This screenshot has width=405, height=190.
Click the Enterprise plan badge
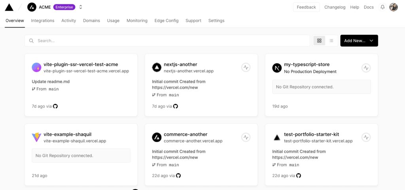click(64, 7)
